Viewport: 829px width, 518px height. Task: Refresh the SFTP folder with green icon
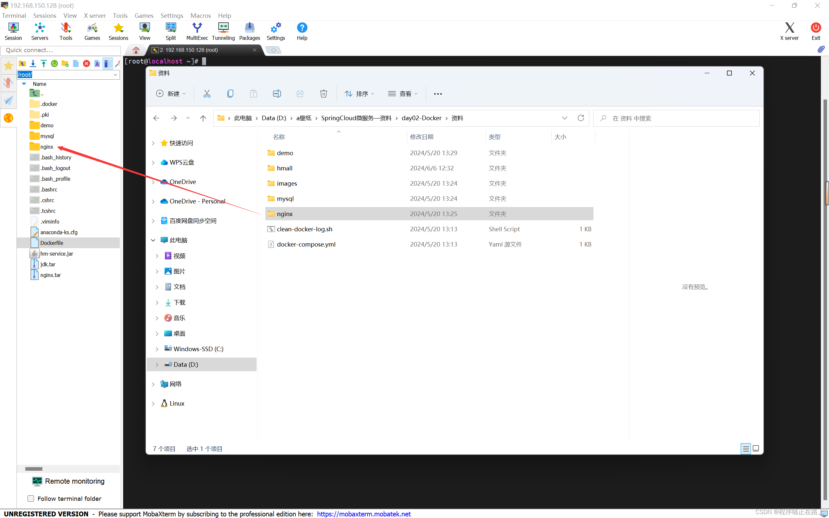coord(54,63)
